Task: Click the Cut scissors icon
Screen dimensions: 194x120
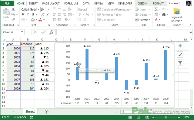Action: pyautogui.click(x=13, y=9)
